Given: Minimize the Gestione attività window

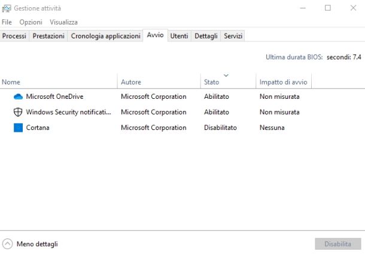Looking at the screenshot, I should point(303,8).
